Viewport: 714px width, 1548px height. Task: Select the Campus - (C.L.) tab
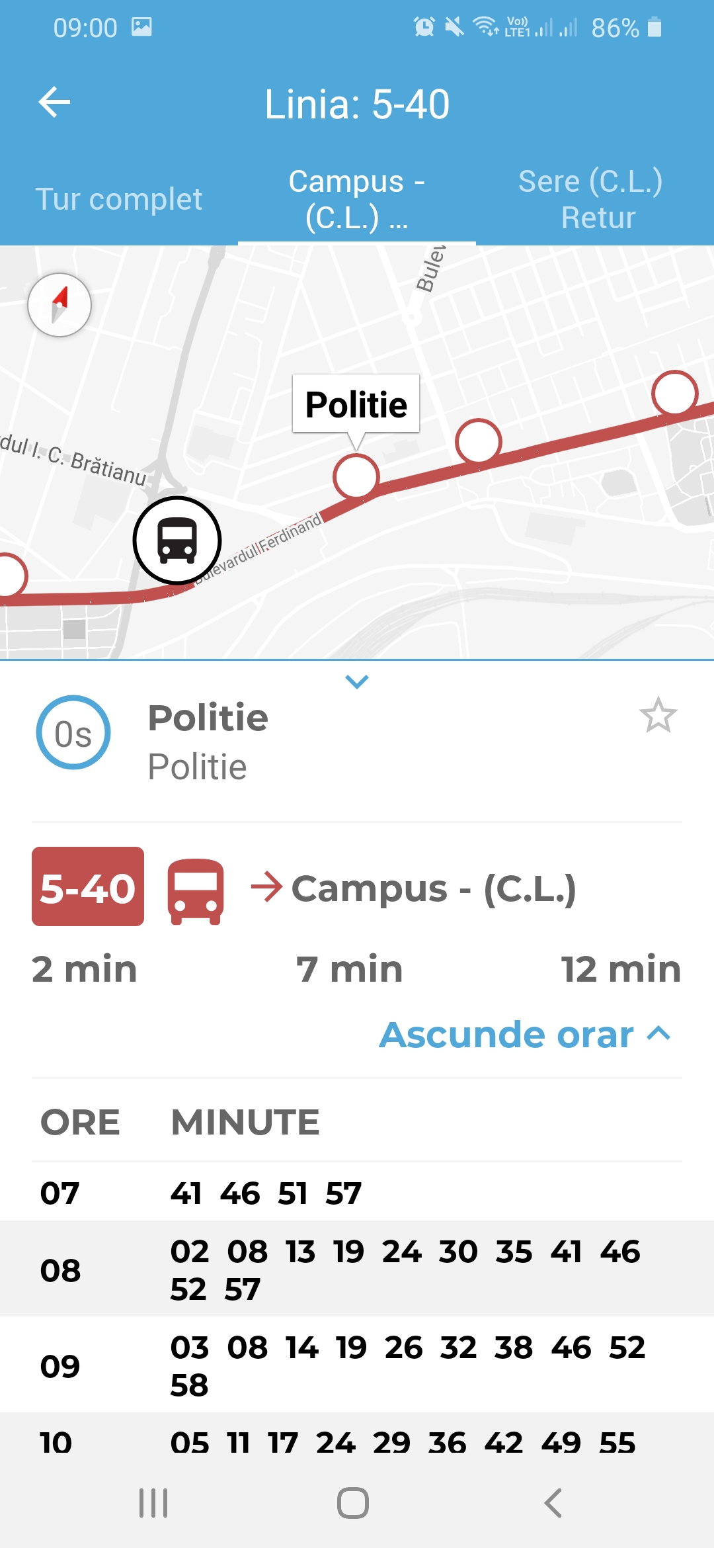pyautogui.click(x=357, y=199)
